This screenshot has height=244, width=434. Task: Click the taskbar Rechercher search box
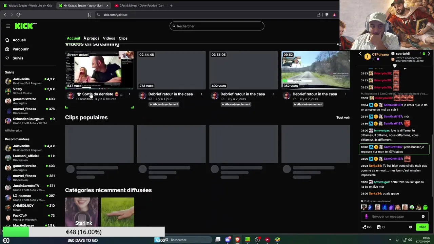pos(188,240)
